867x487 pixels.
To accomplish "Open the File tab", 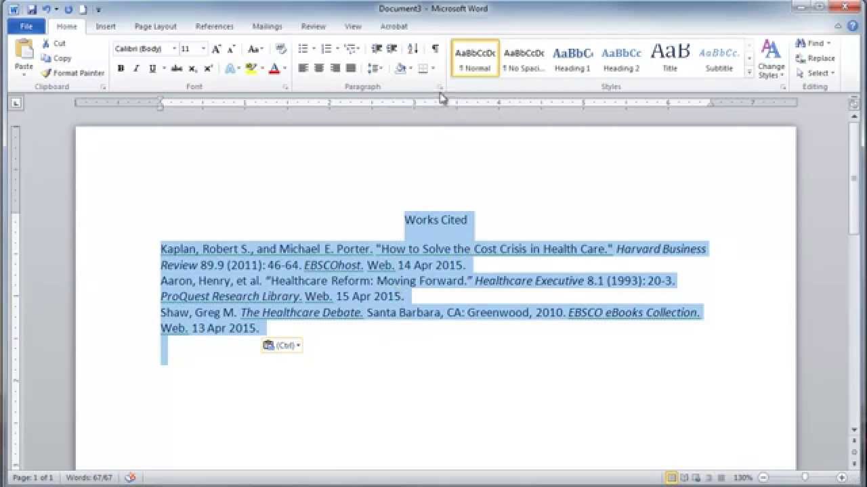I will [x=26, y=26].
